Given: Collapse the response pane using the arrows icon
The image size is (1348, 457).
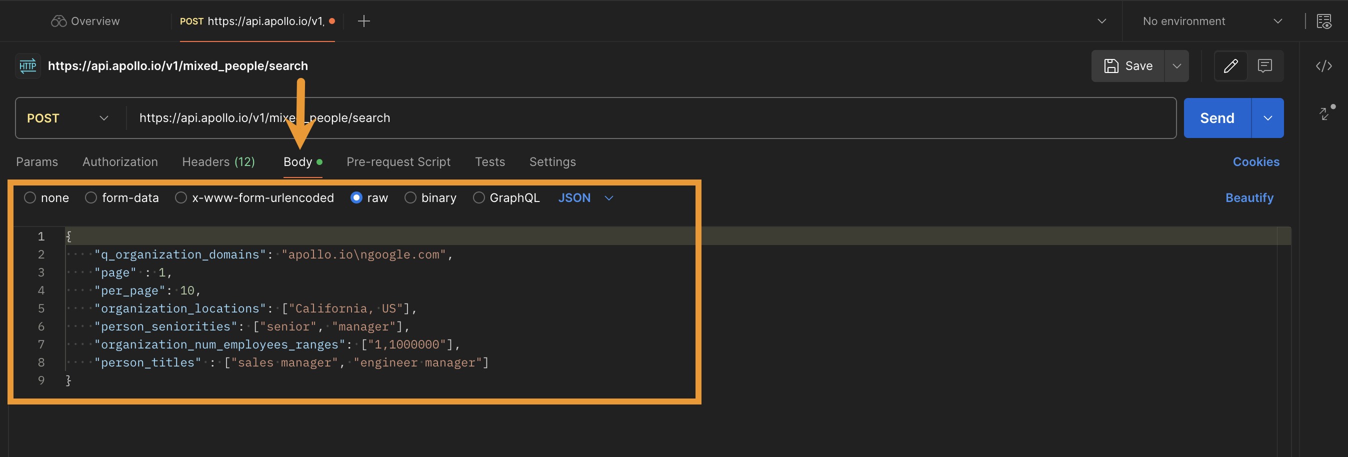Looking at the screenshot, I should click(1325, 113).
